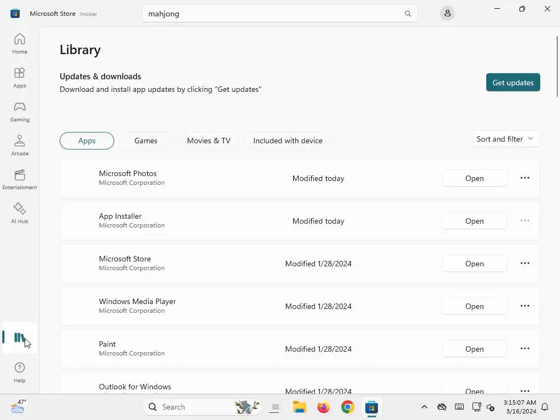Open more options for App Installer
This screenshot has width=560, height=420.
524,221
